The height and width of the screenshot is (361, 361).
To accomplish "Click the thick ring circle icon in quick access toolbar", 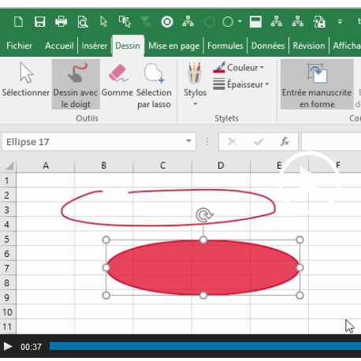I will 167,22.
